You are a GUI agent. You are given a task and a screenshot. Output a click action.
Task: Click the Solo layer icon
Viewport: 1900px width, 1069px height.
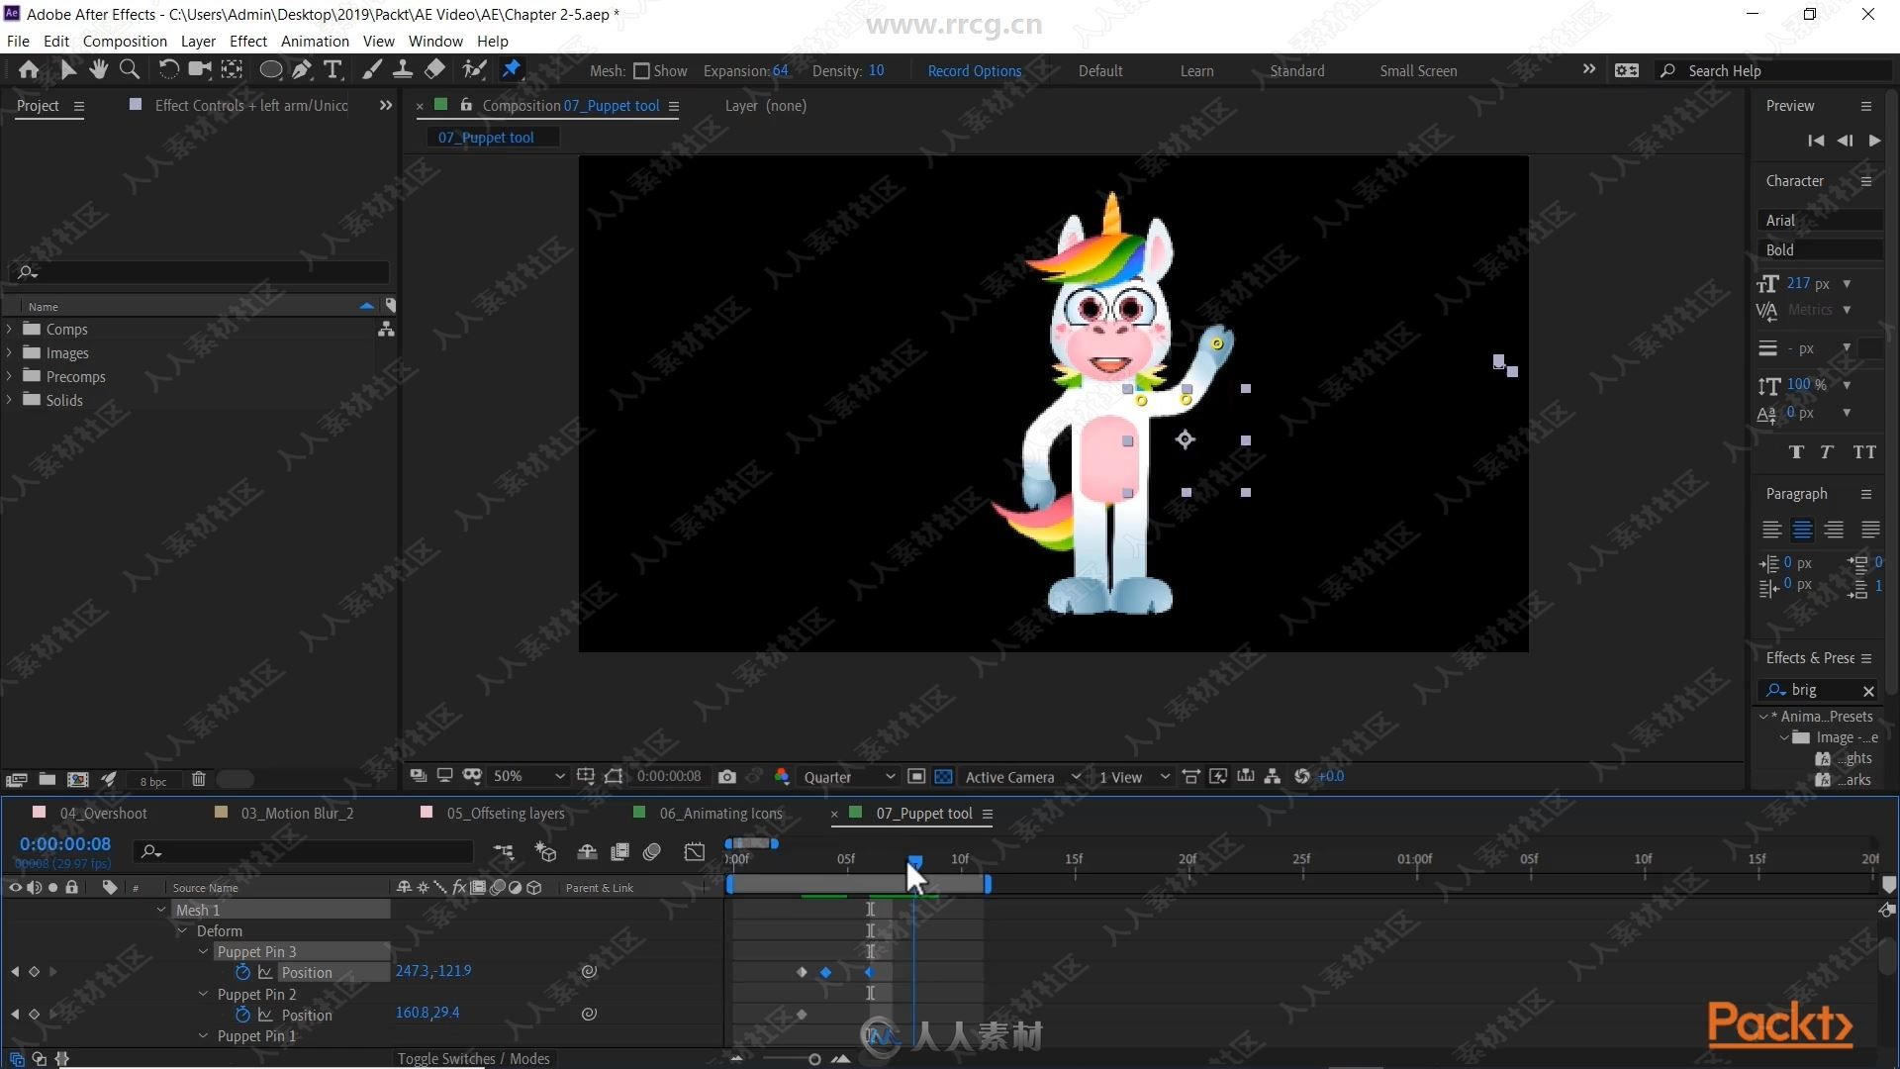pos(52,888)
